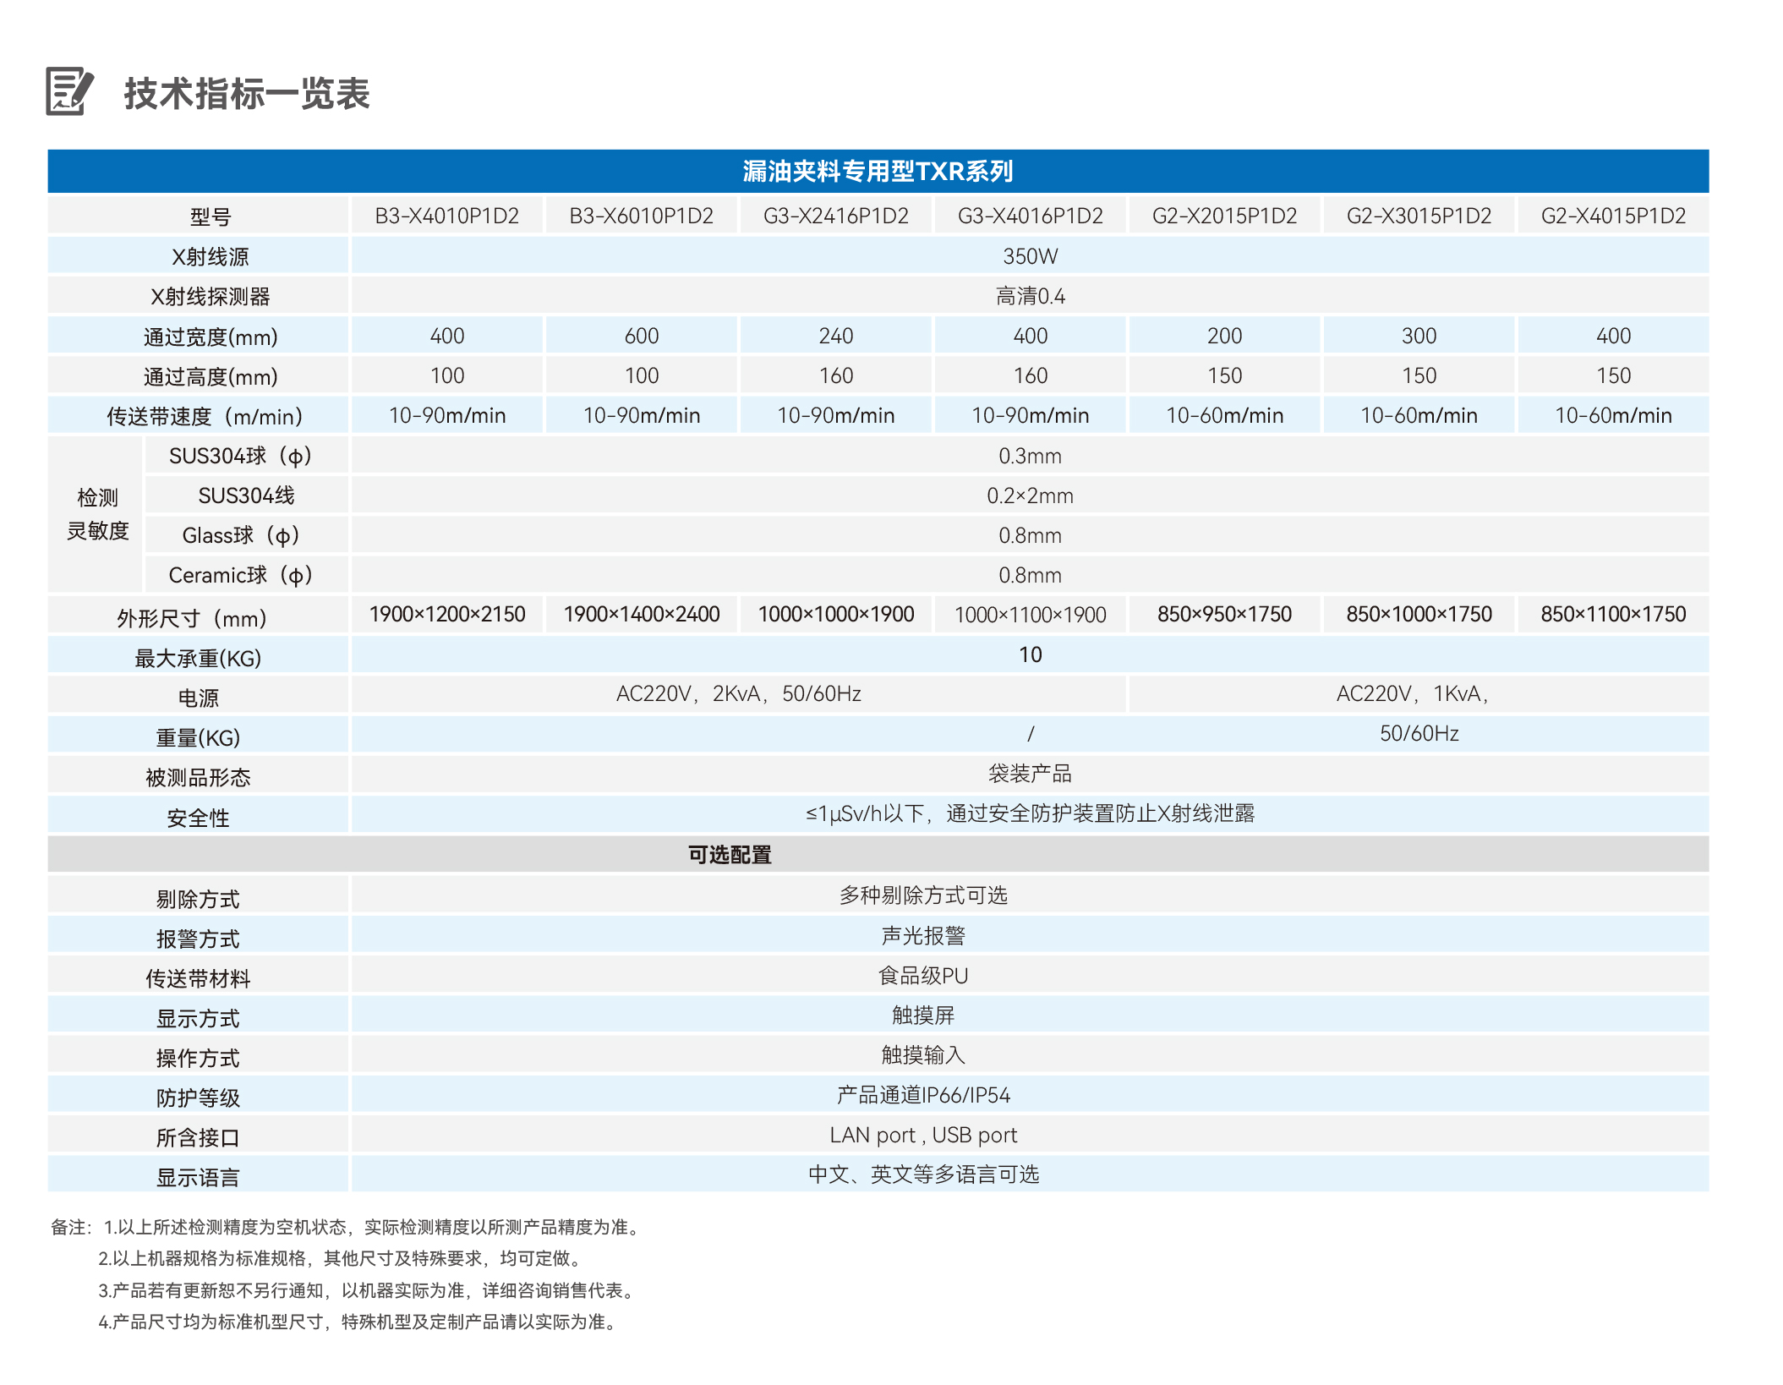Viewport: 1783px width, 1385px height.
Task: Click the Ceramic球 (φ) label
Action: click(x=245, y=575)
